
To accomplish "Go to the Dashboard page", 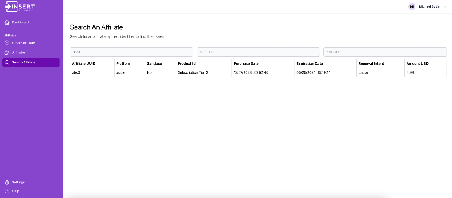I will point(20,23).
